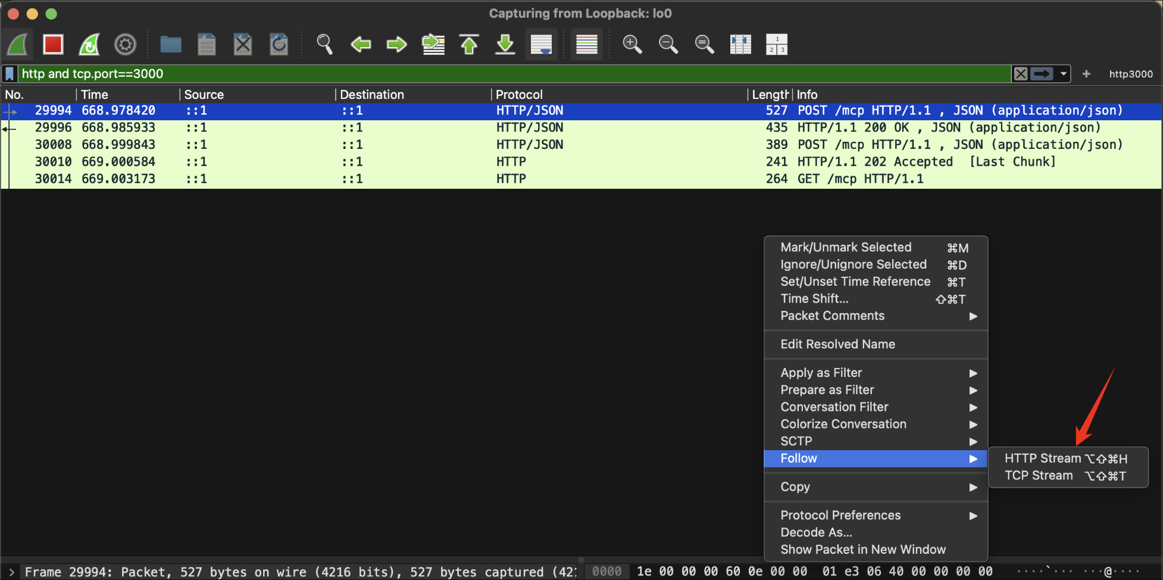The height and width of the screenshot is (580, 1163).
Task: Click the layout reset icon in the toolbar
Action: pos(777,44)
